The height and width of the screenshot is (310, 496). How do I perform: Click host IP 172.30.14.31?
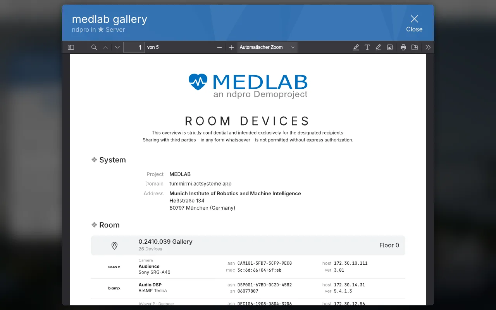pyautogui.click(x=349, y=285)
